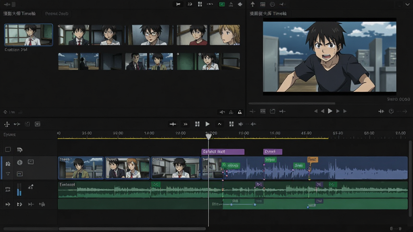Click the white triangle icon below the media thumbnails
This screenshot has width=413, height=232.
pyautogui.click(x=240, y=112)
